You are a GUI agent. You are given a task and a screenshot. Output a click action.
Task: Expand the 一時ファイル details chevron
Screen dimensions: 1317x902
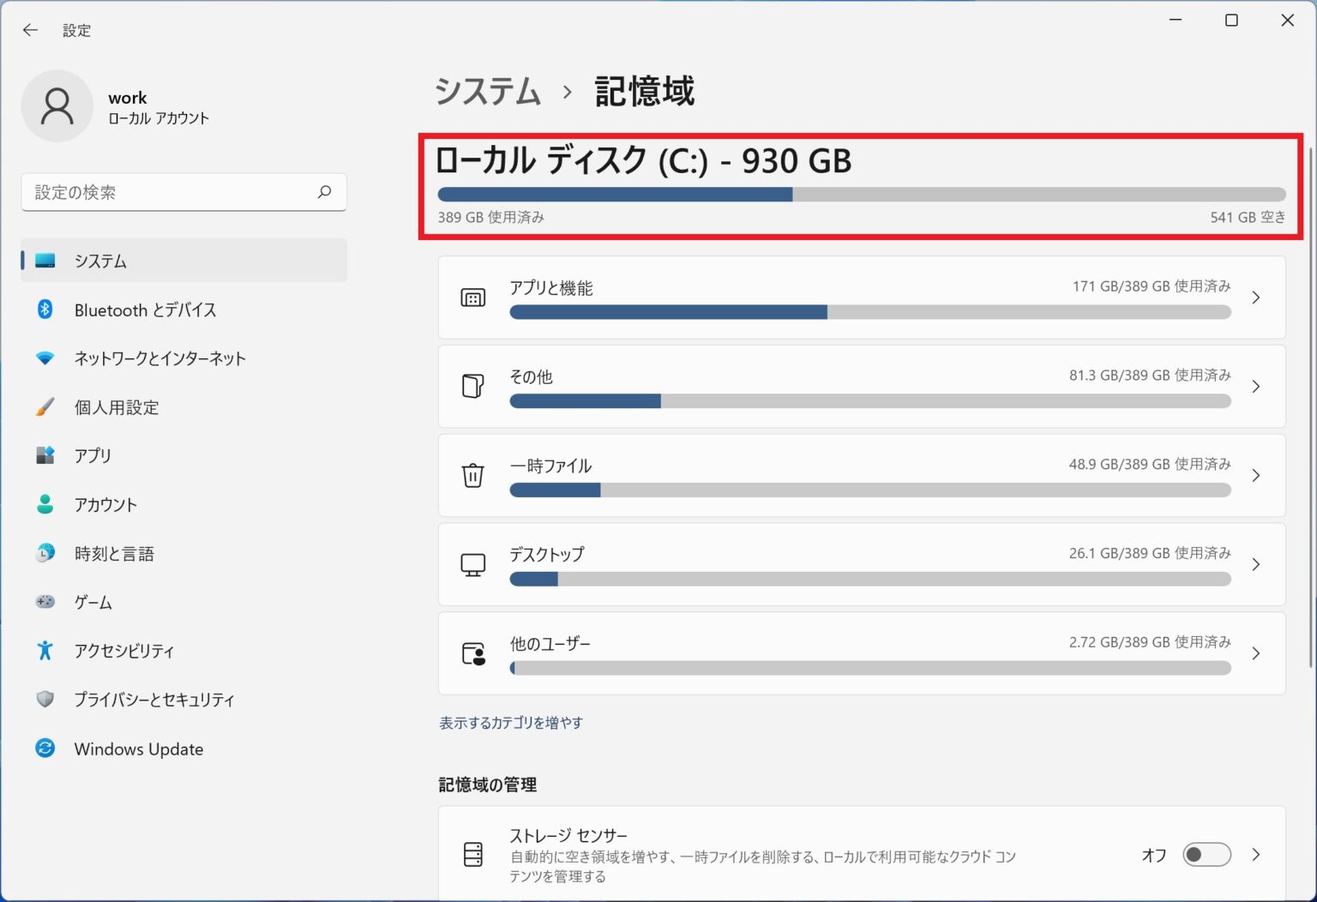(x=1255, y=475)
